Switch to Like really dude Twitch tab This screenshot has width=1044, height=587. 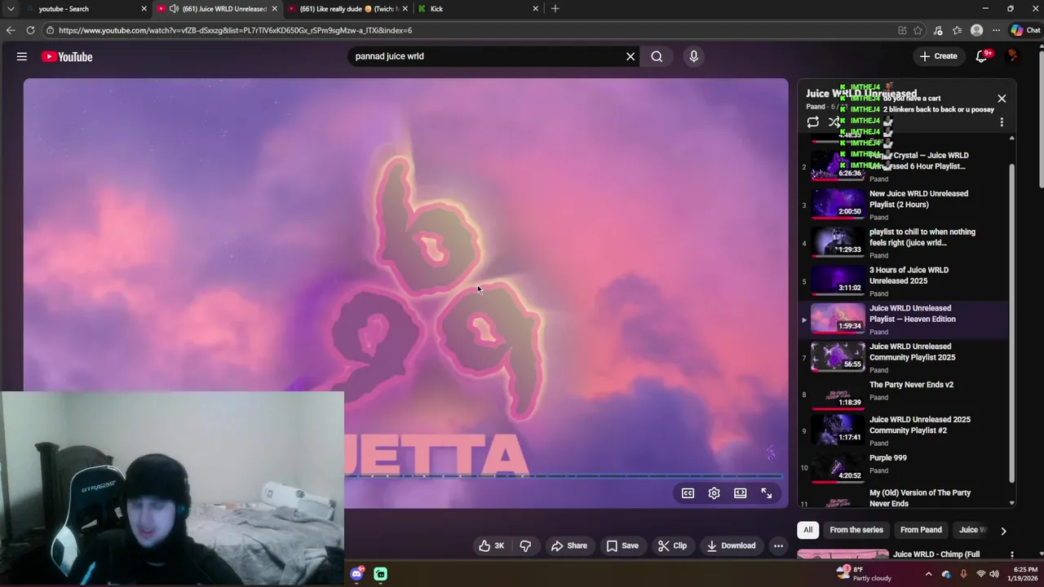point(348,8)
